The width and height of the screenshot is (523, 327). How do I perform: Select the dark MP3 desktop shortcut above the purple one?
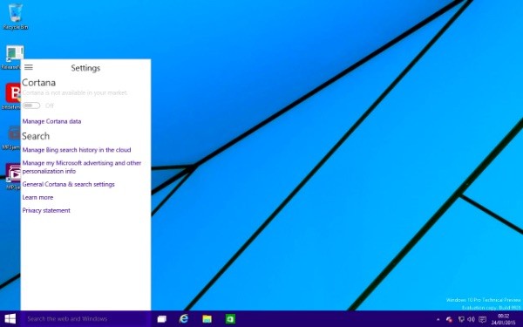tap(11, 138)
